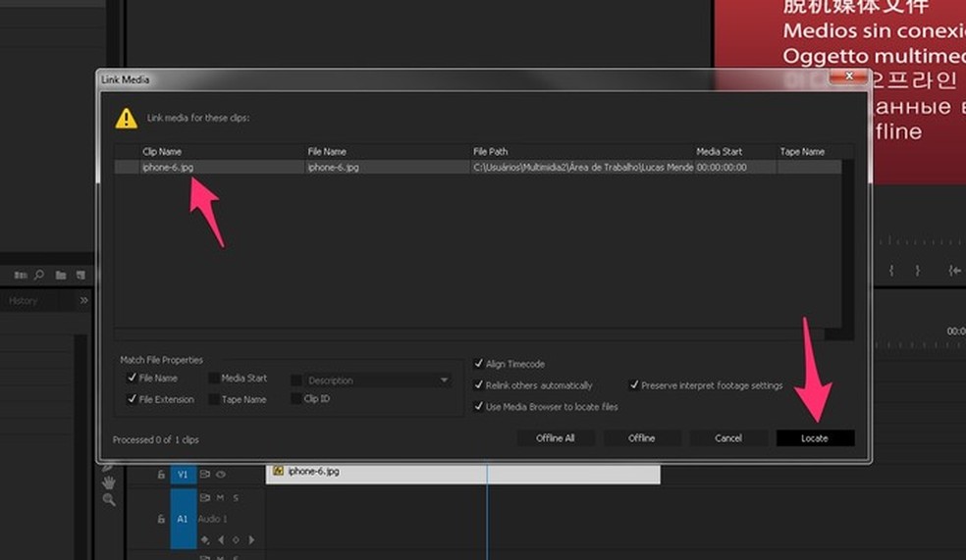
Task: Select the Zoom tool
Action: click(109, 500)
